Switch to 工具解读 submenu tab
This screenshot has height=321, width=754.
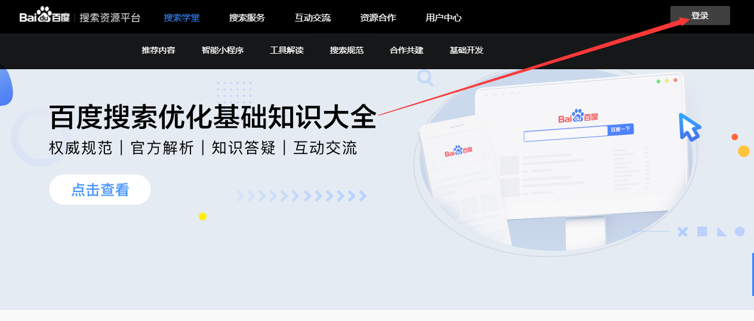click(287, 50)
